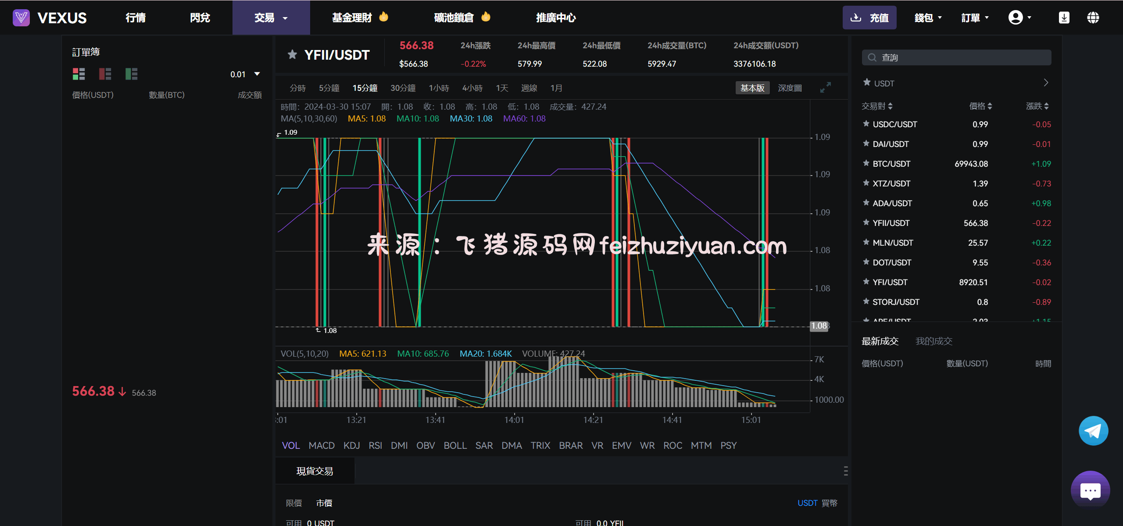This screenshot has width=1123, height=526.
Task: Favorite the YFII/USDT pair star
Action: click(292, 55)
